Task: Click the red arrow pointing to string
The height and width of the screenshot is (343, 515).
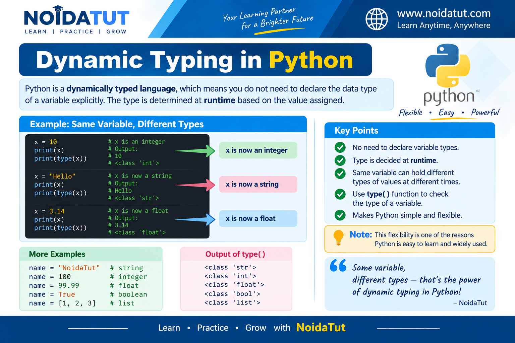Action: pos(195,185)
